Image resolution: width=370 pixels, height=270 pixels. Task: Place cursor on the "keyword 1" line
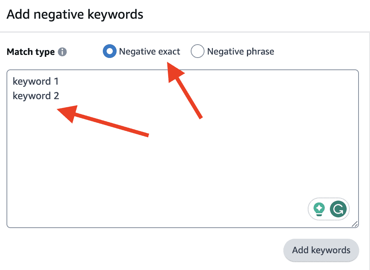[x=36, y=82]
